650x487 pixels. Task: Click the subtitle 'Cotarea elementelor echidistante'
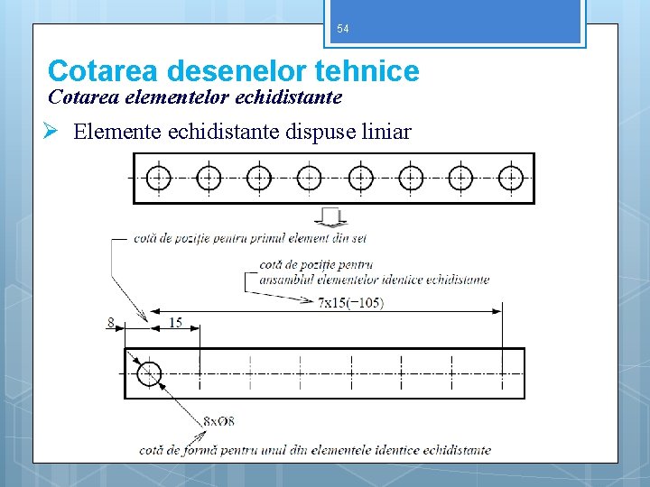tap(195, 97)
